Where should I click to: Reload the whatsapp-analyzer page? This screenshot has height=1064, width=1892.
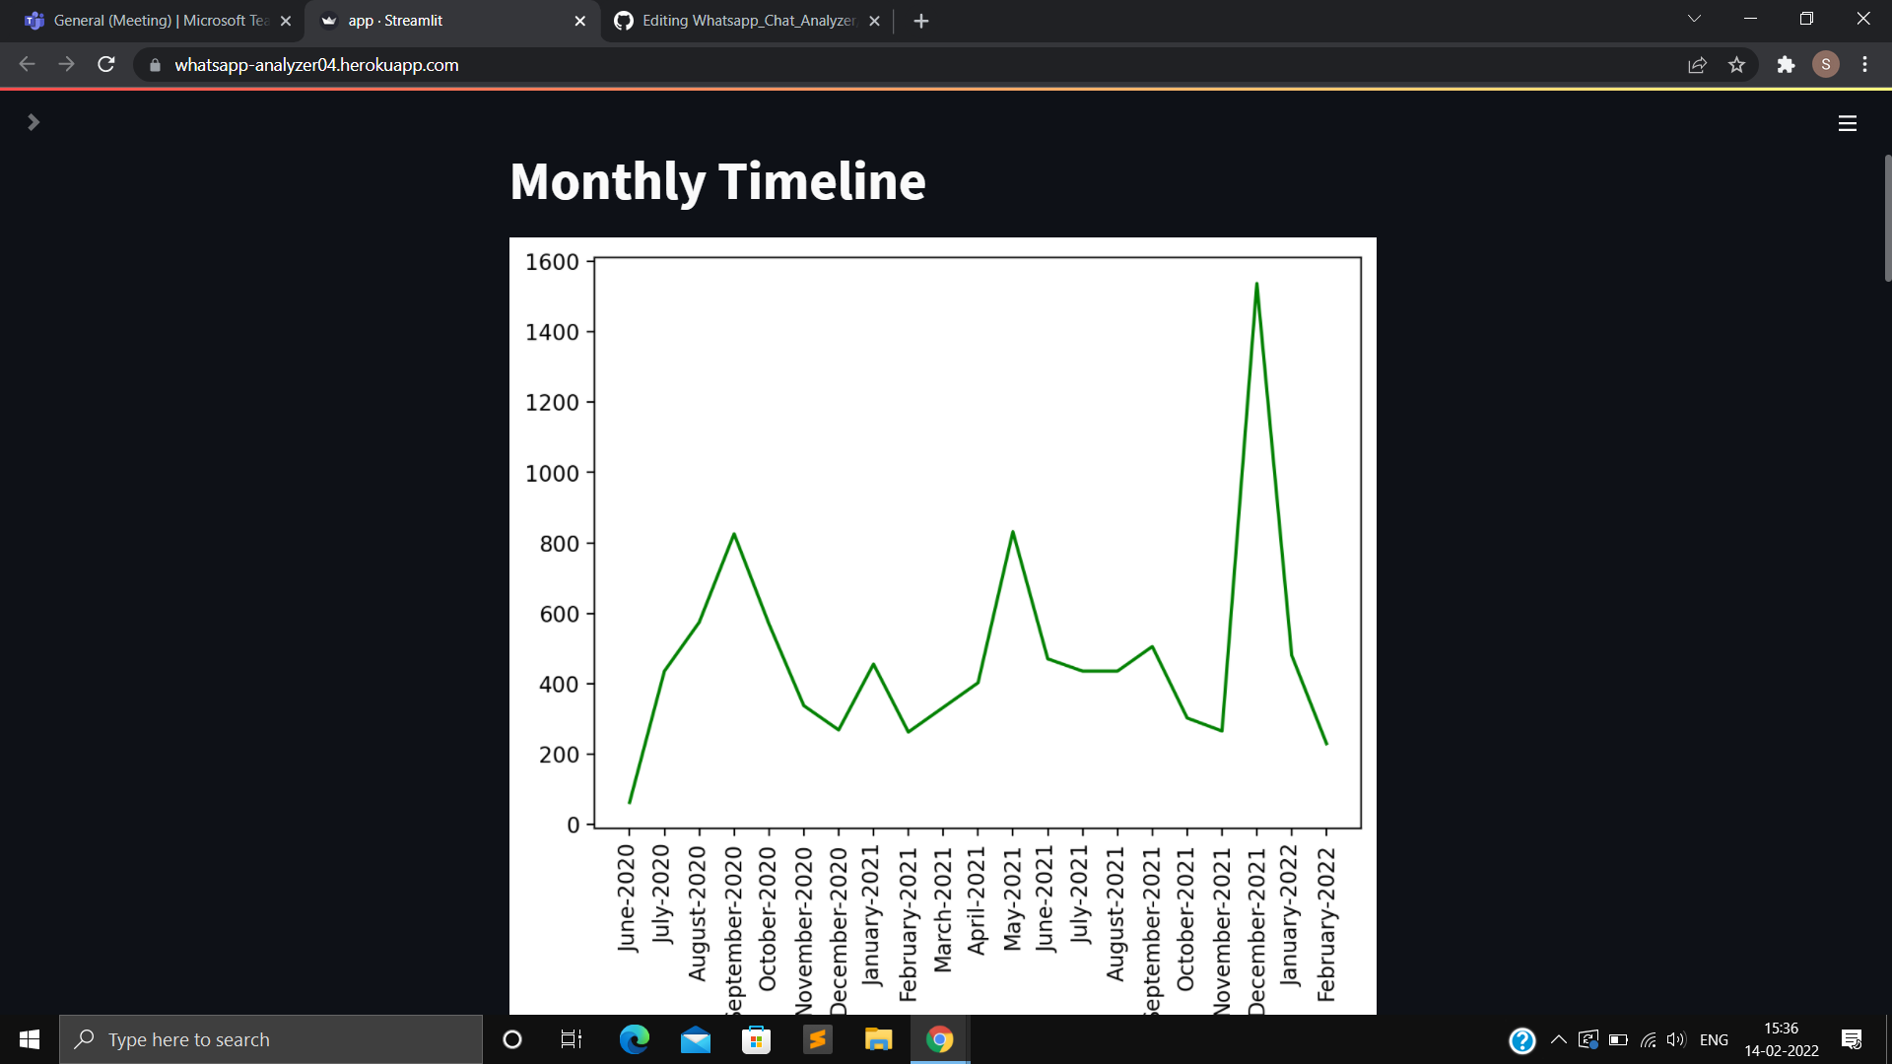click(x=105, y=64)
